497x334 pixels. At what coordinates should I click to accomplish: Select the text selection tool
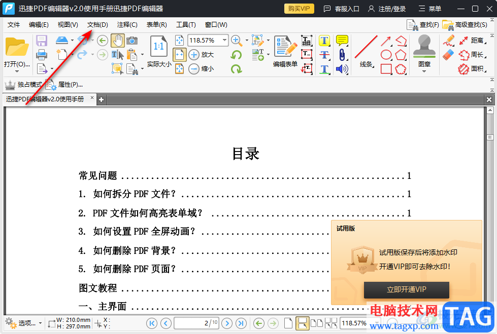[x=118, y=55]
